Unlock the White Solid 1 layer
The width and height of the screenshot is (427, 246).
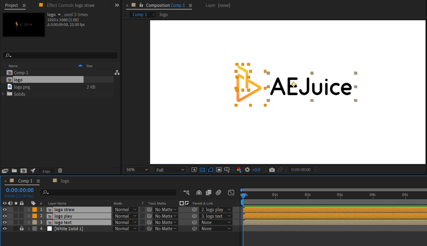(x=22, y=229)
